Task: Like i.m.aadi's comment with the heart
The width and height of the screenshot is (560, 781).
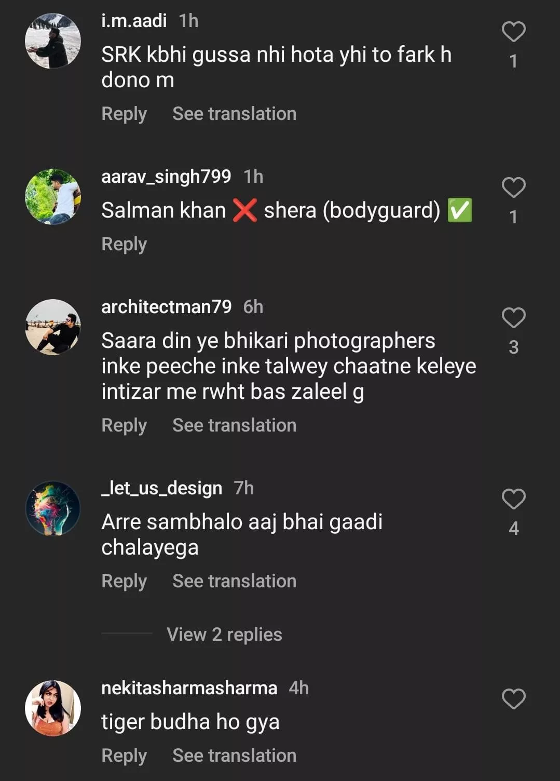Action: [513, 32]
